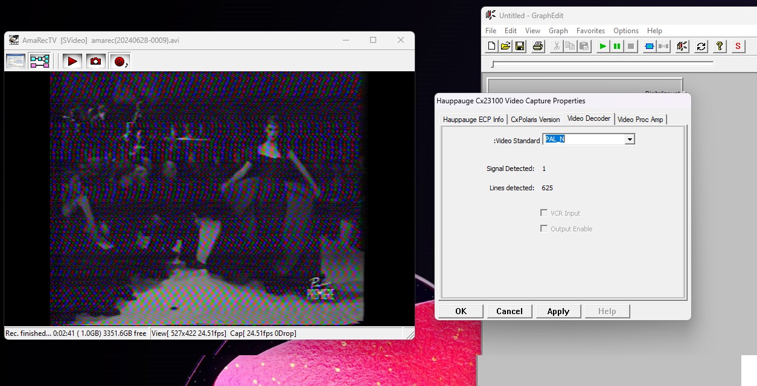Viewport: 757px width, 386px height.
Task: Click the AmaRecTV window resize grip
Action: tap(410, 334)
